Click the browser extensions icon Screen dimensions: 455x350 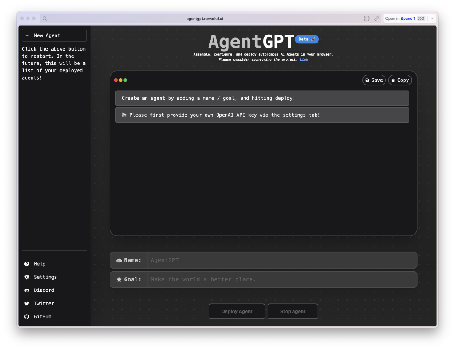367,19
